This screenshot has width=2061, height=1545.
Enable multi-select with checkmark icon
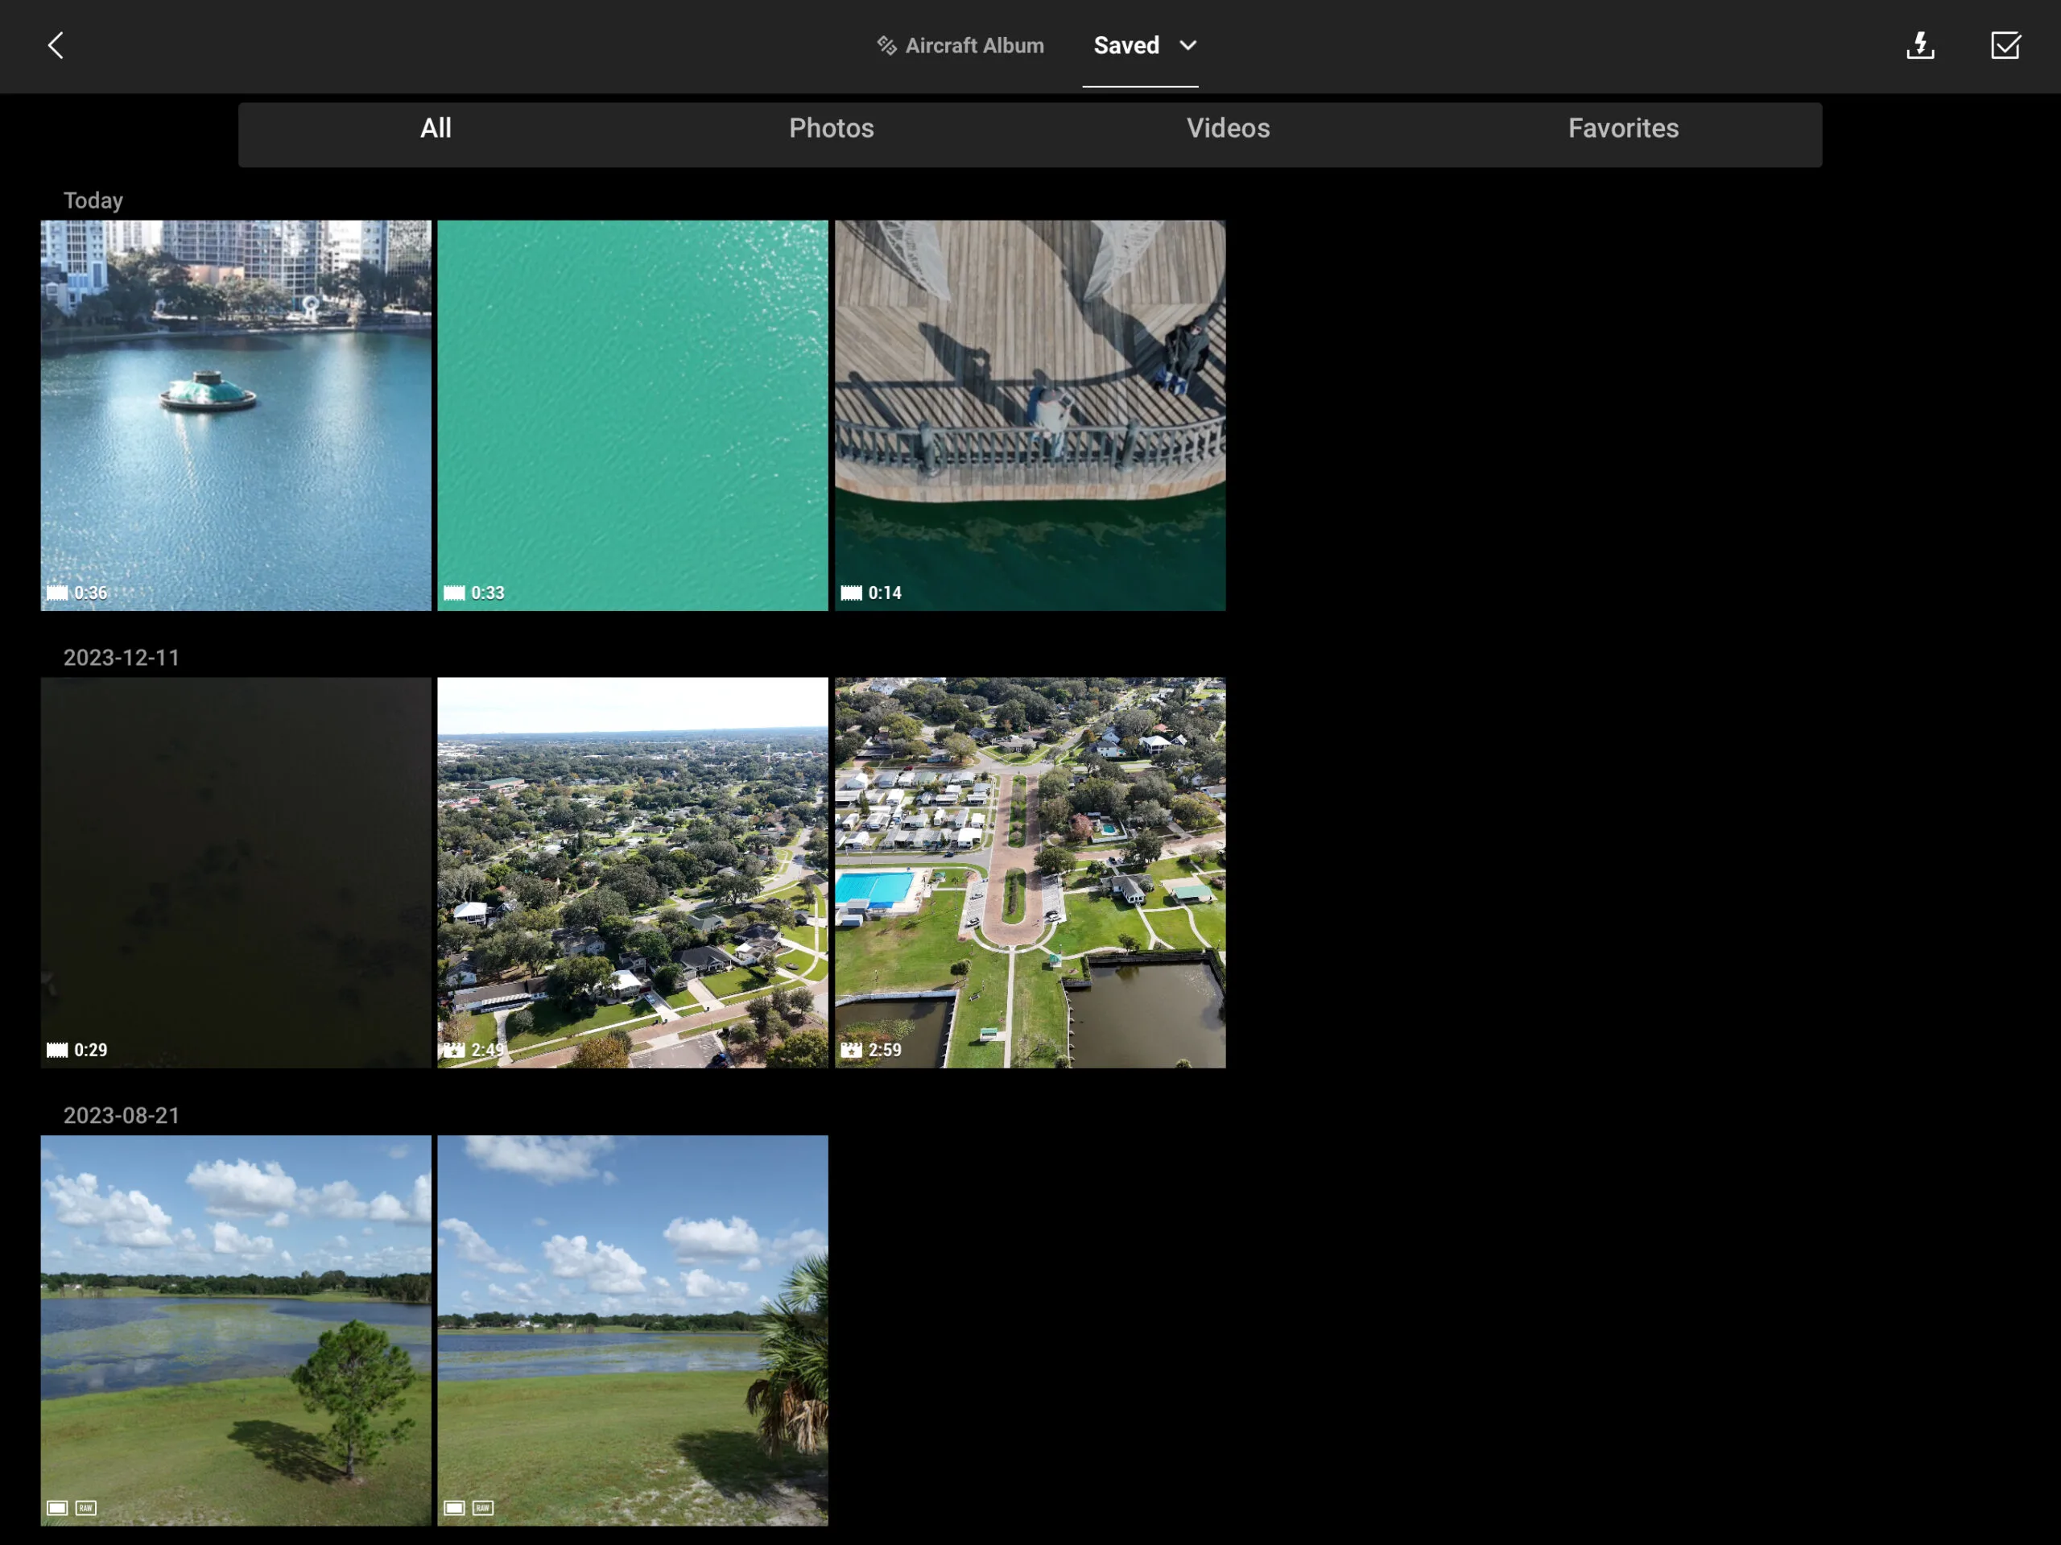tap(2005, 46)
